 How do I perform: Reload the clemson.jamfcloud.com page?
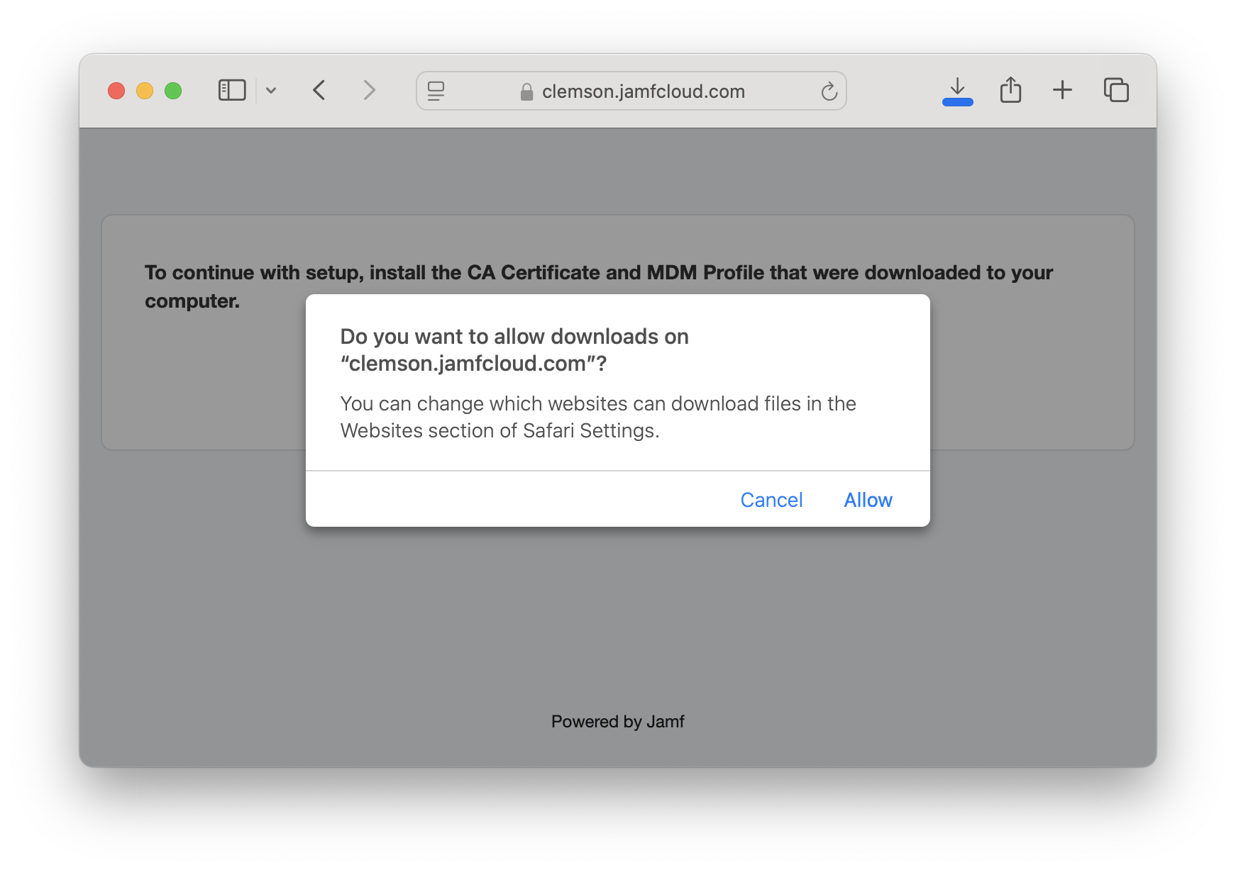click(x=829, y=91)
